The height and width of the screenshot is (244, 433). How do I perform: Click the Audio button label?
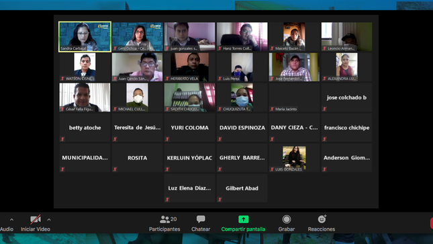click(7, 229)
